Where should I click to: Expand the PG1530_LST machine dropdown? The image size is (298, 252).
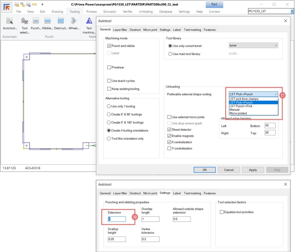(x=292, y=11)
